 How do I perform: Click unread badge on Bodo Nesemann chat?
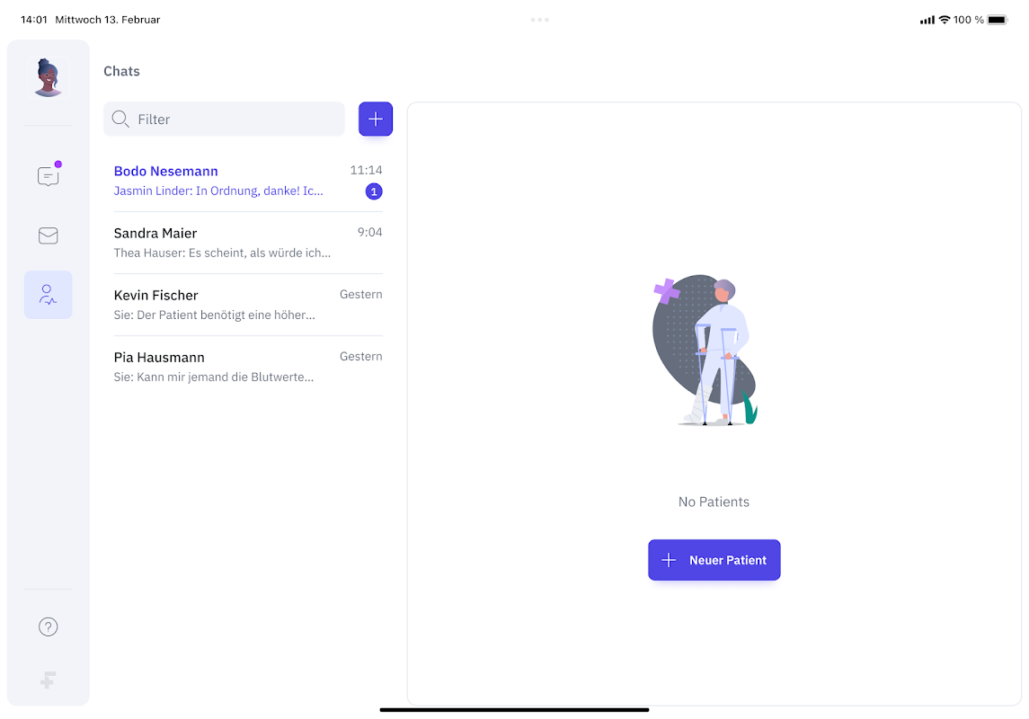pyautogui.click(x=374, y=191)
